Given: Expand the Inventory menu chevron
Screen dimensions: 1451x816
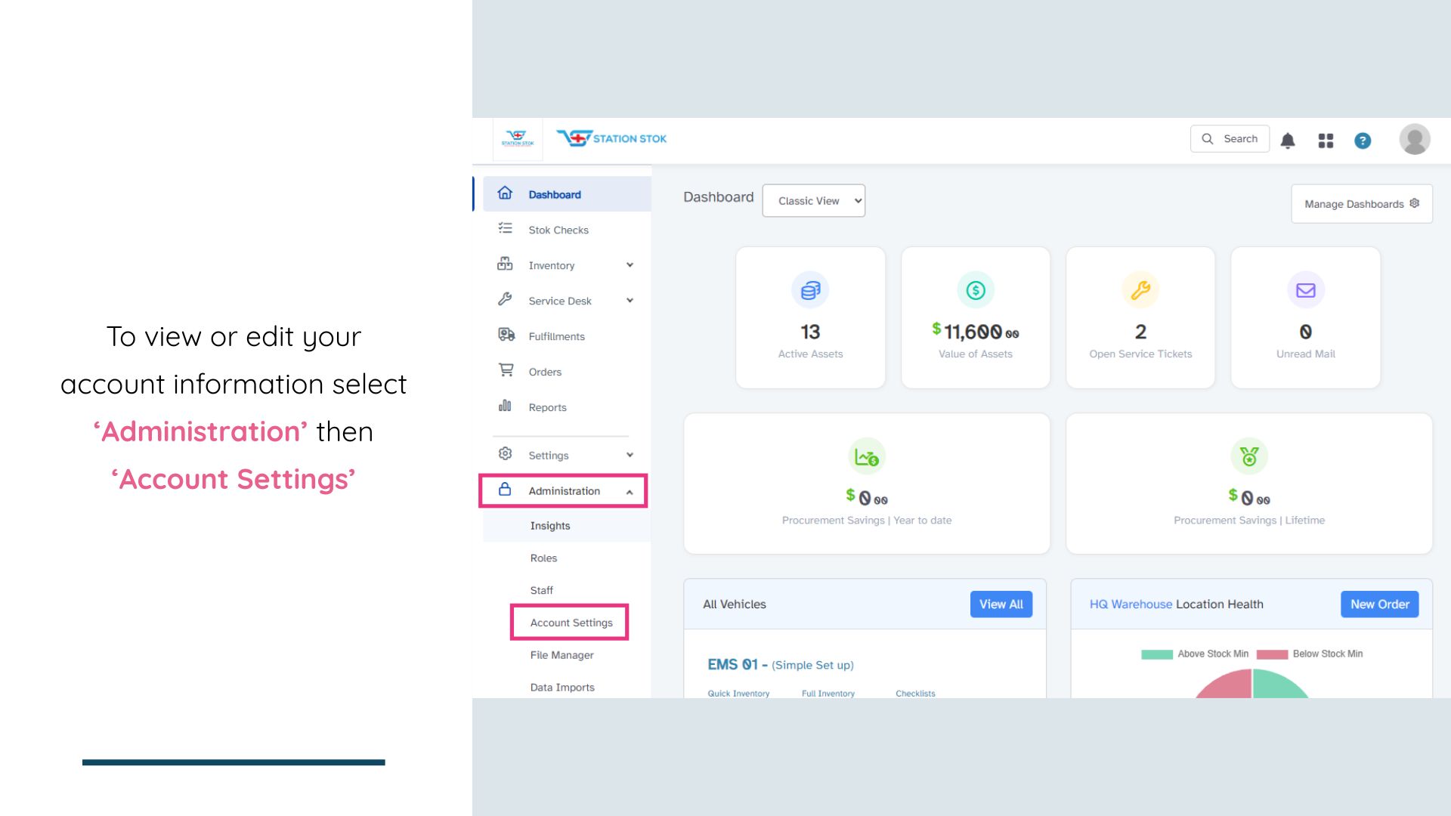Looking at the screenshot, I should click(630, 265).
